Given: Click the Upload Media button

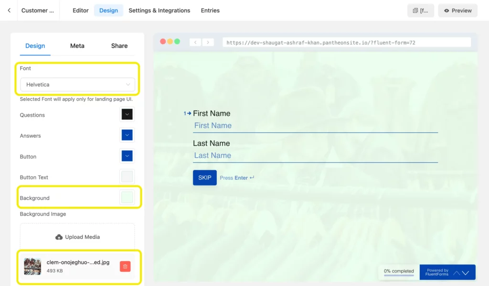Looking at the screenshot, I should tap(78, 237).
